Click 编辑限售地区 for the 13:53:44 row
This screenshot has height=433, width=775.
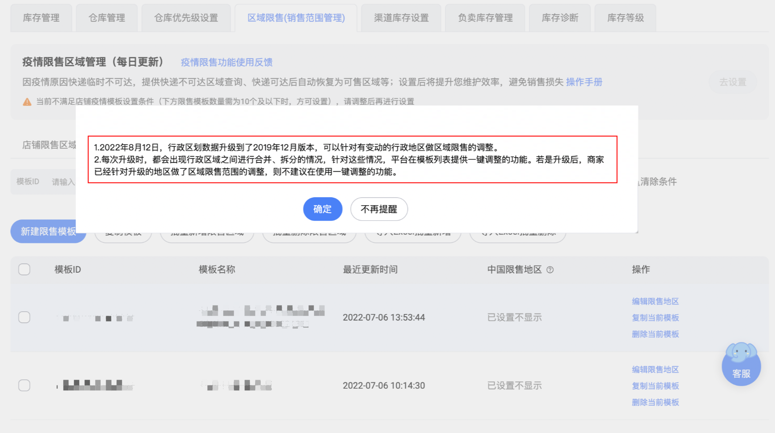tap(655, 302)
